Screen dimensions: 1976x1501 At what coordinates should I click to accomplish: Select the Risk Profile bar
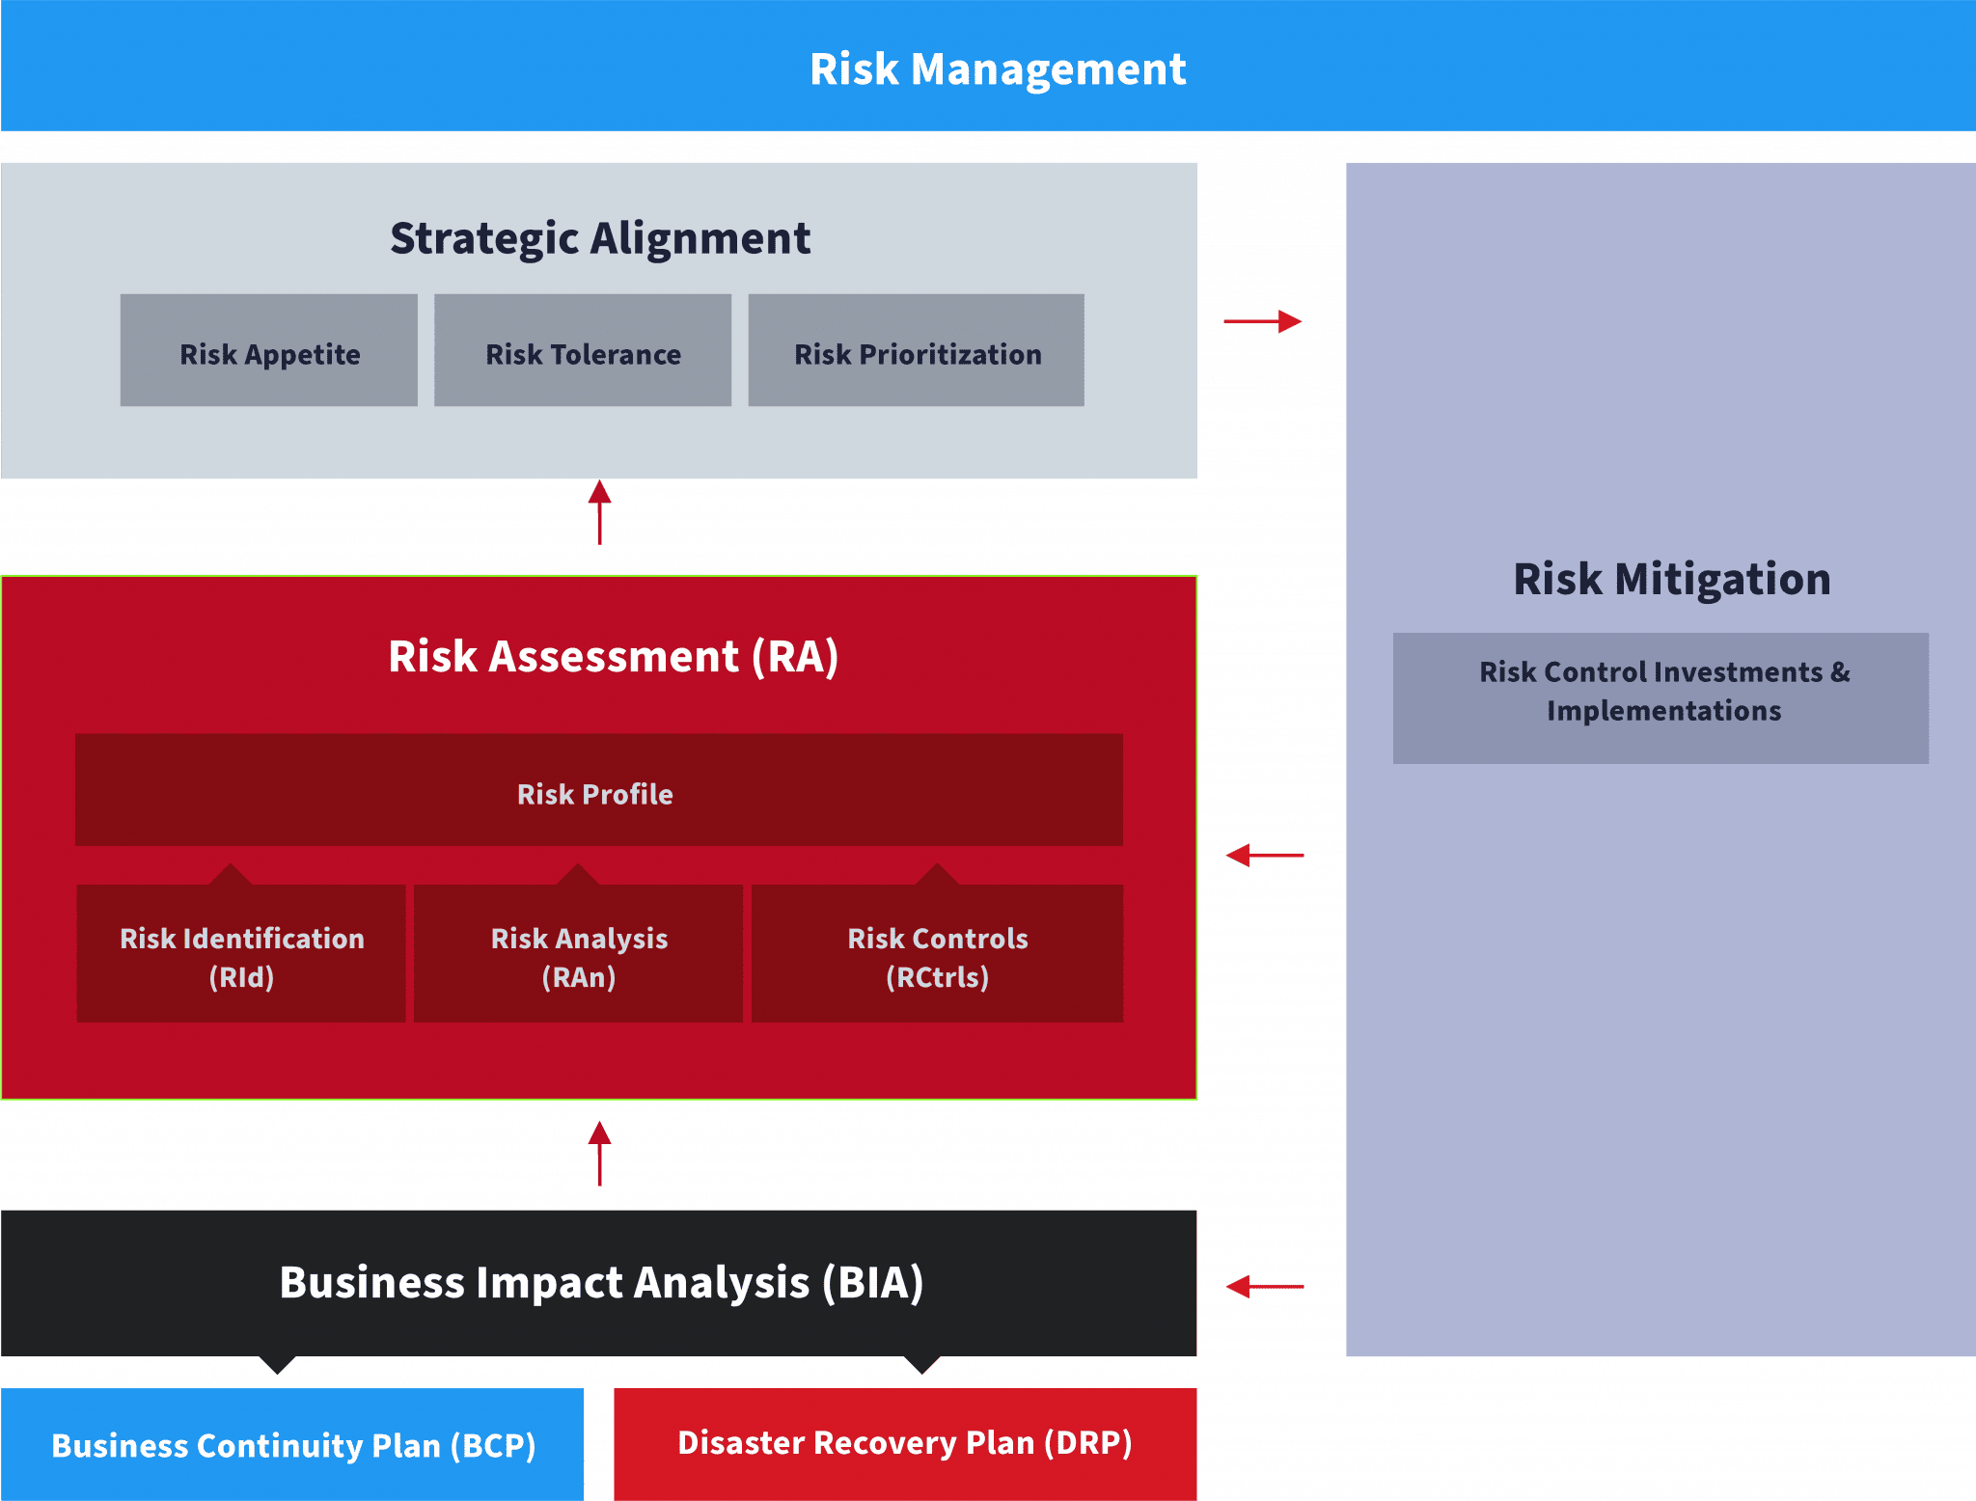[x=599, y=790]
